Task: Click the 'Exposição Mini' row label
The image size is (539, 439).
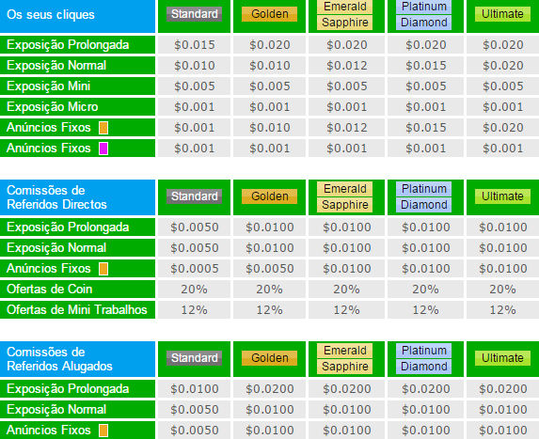Action: coord(49,86)
